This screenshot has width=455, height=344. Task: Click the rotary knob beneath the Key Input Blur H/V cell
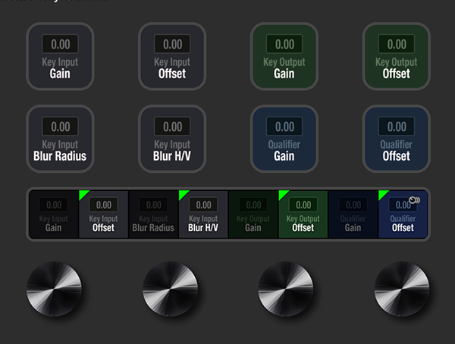tap(170, 289)
